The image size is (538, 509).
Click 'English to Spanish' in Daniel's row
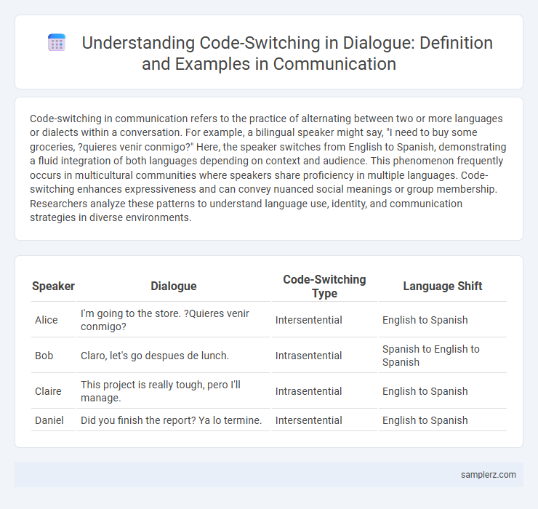(x=425, y=420)
